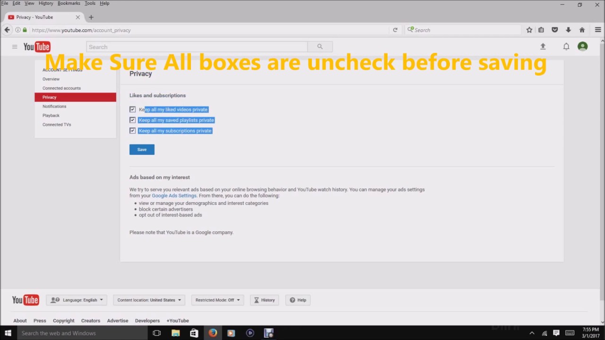Open the Language: English dropdown
Viewport: 605px width, 340px height.
(77, 300)
